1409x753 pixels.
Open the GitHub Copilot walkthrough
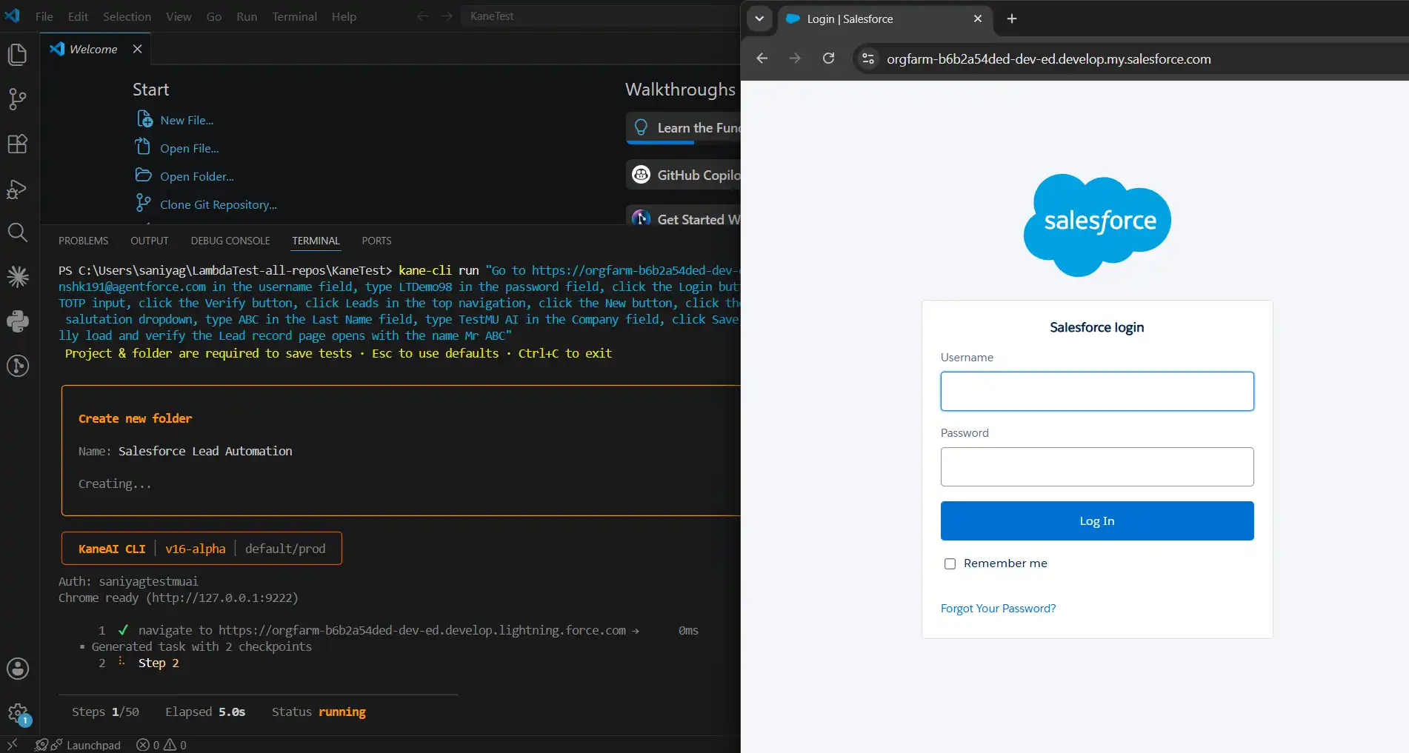point(683,175)
